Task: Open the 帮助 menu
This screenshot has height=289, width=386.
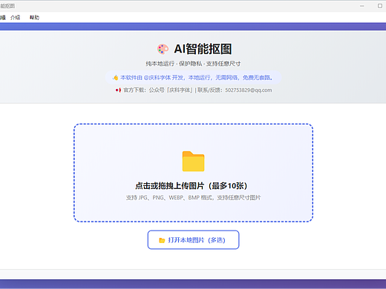Action: (34, 18)
